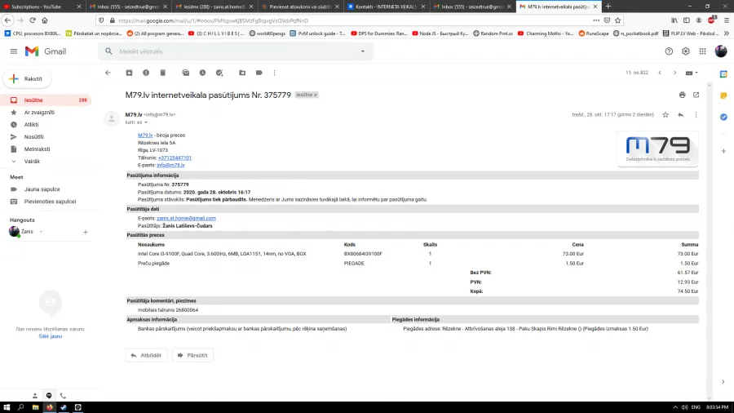View newer message arrow
This screenshot has width=734, height=413.
(x=660, y=73)
